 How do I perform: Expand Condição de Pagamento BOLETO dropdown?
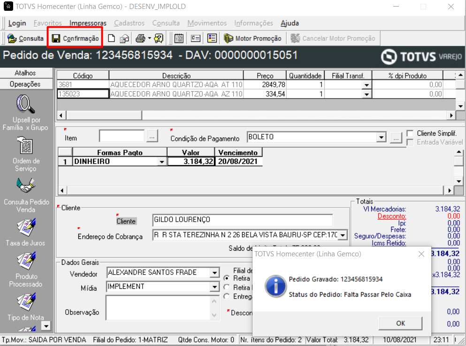pos(382,137)
